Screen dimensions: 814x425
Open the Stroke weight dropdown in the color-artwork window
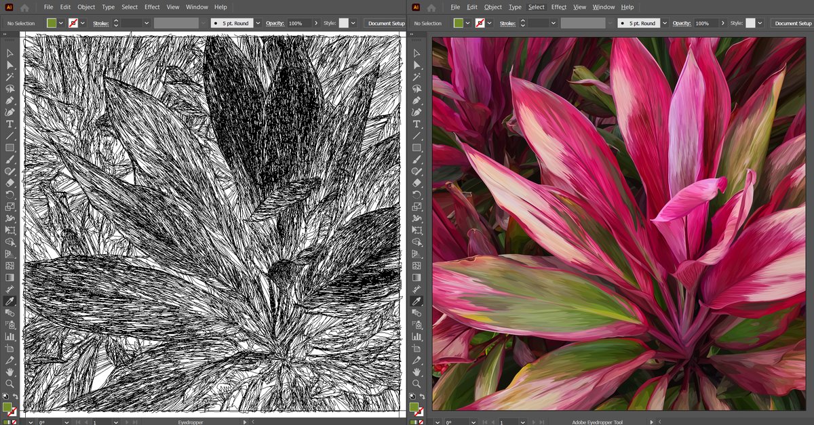coord(554,23)
